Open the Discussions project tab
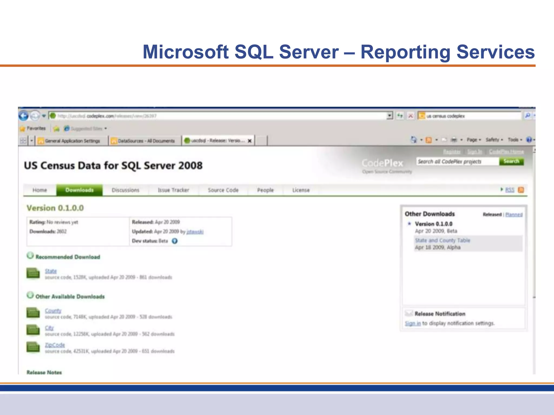This screenshot has height=415, width=554. [126, 190]
